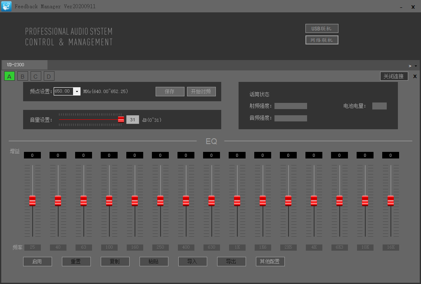Click the 4K EQ slider handle
The width and height of the screenshot is (421, 284).
point(314,200)
